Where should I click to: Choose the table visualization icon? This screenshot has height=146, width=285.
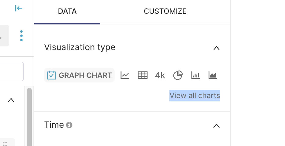pyautogui.click(x=142, y=75)
